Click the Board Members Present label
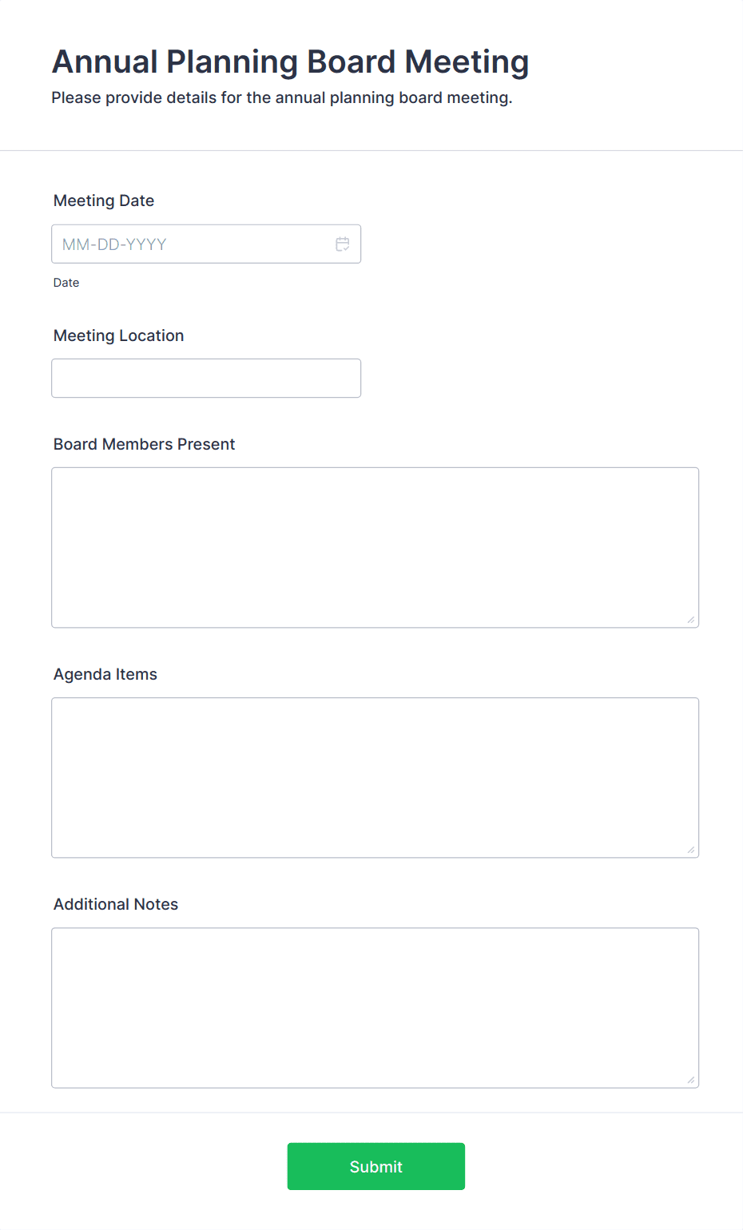The image size is (743, 1230). coord(144,444)
